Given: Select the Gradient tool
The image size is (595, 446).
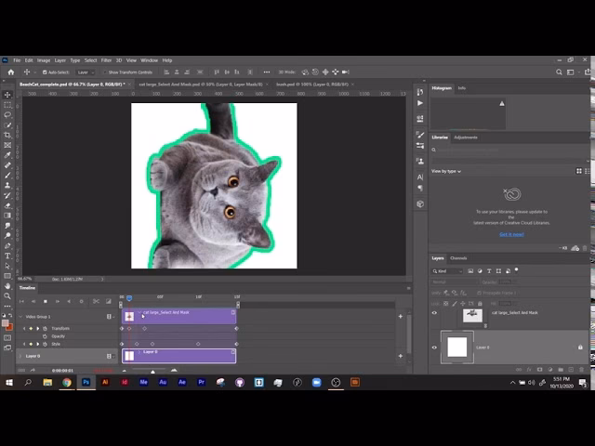Looking at the screenshot, I should point(7,216).
